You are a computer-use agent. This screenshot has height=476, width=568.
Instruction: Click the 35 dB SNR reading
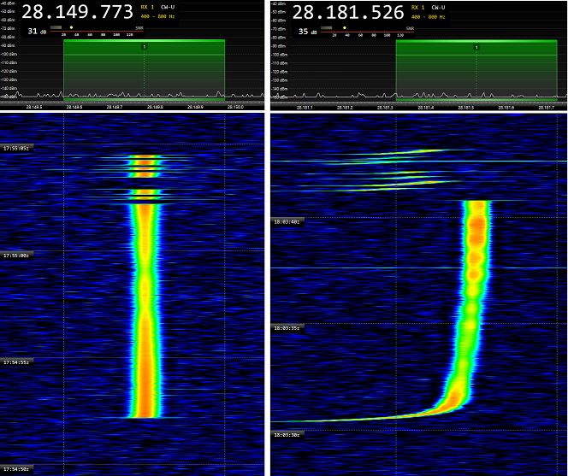(307, 32)
